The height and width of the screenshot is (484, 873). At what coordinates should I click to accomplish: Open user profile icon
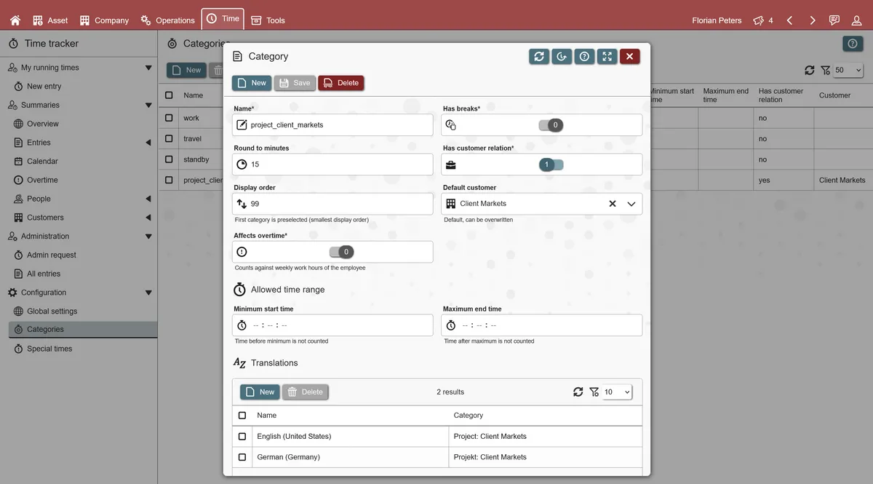(x=857, y=20)
